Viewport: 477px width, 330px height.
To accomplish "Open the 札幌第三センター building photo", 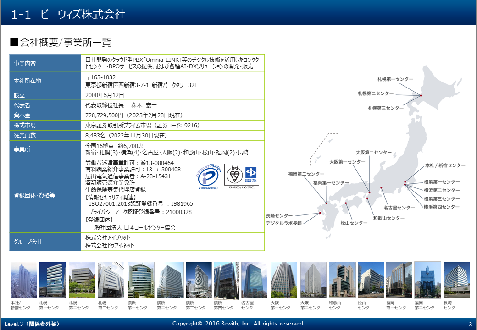I will click(111, 280).
